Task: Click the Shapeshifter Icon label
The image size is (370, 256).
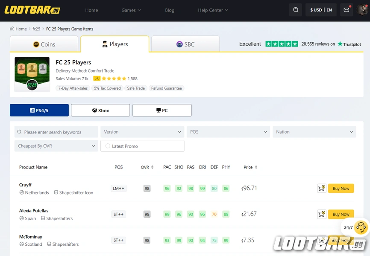Action: point(76,192)
